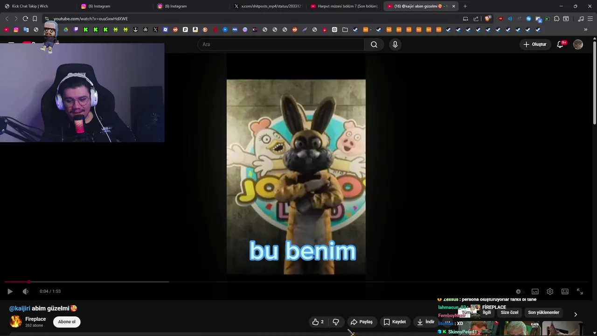The image size is (597, 336).
Task: Click the uBlock Origin extension icon
Action: [500, 19]
